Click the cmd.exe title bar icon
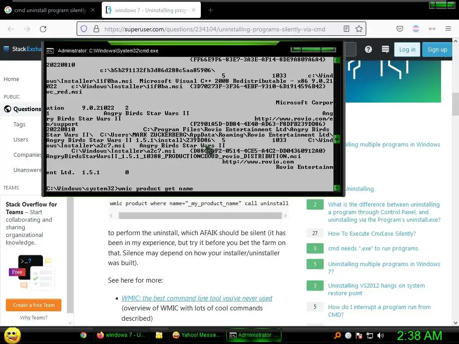Viewport: 459px width, 344px height. 50,51
